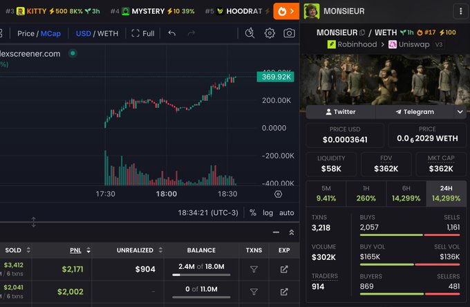The image size is (470, 307).
Task: Open the MONSIEUR Telegram link
Action: click(415, 112)
